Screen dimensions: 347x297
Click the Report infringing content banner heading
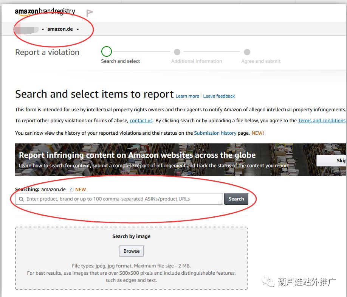pos(137,155)
